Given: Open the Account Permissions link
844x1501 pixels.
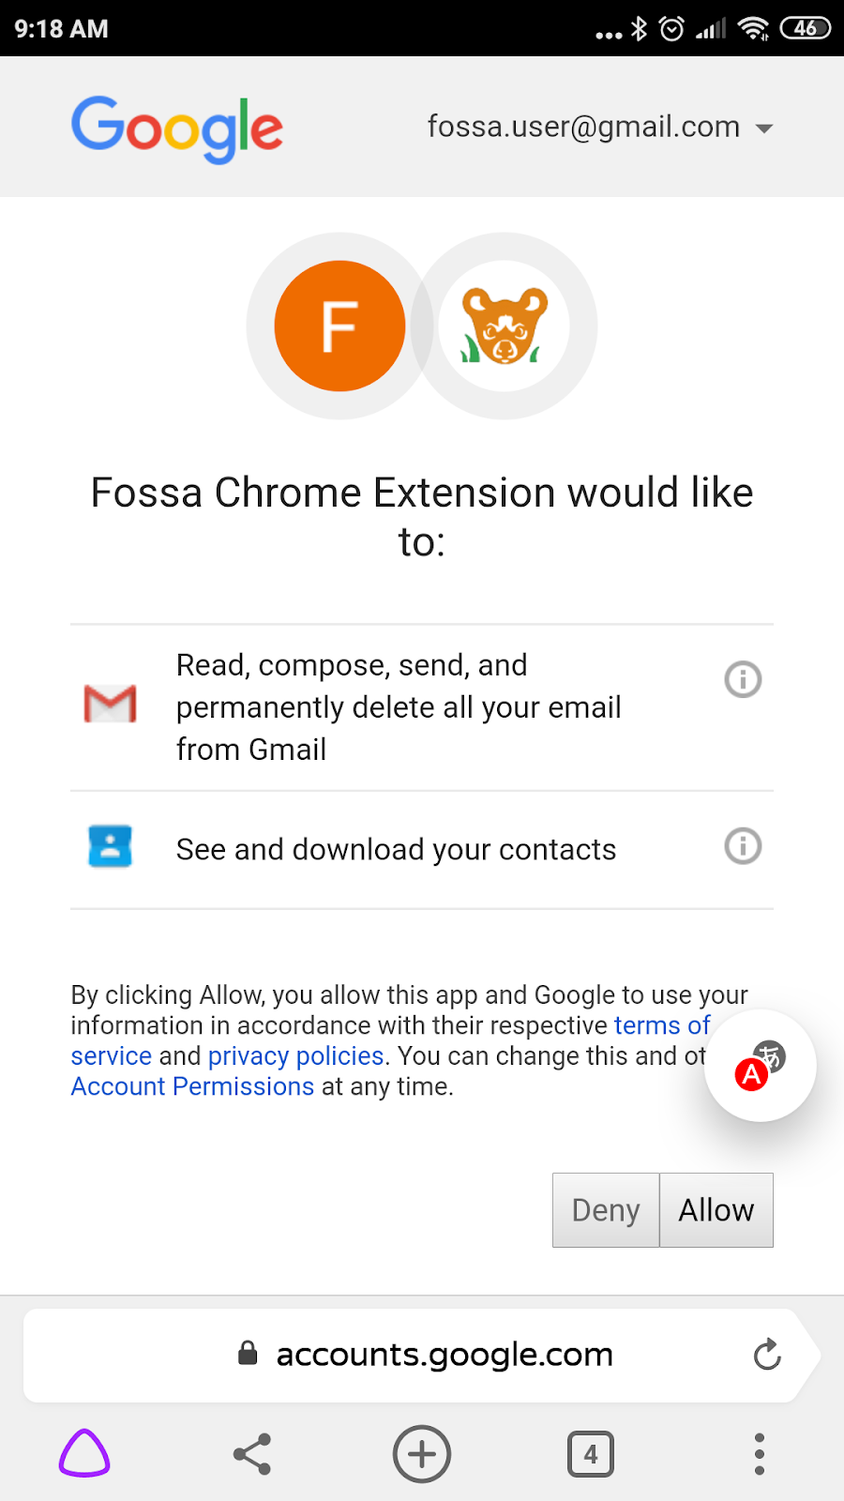Looking at the screenshot, I should click(192, 1086).
